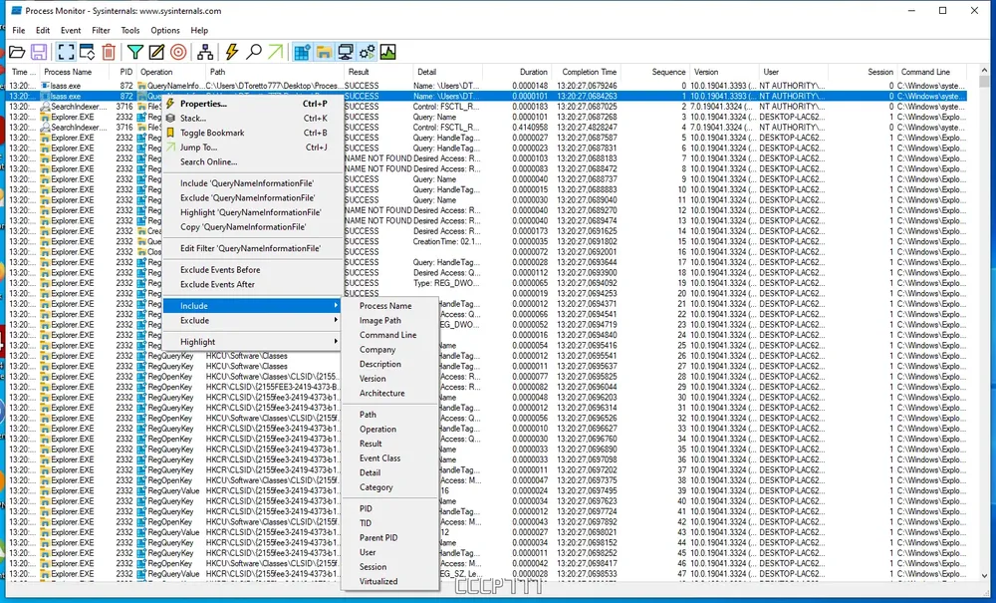
Task: Toggle Show Network Activity toolbar button
Action: [x=346, y=52]
